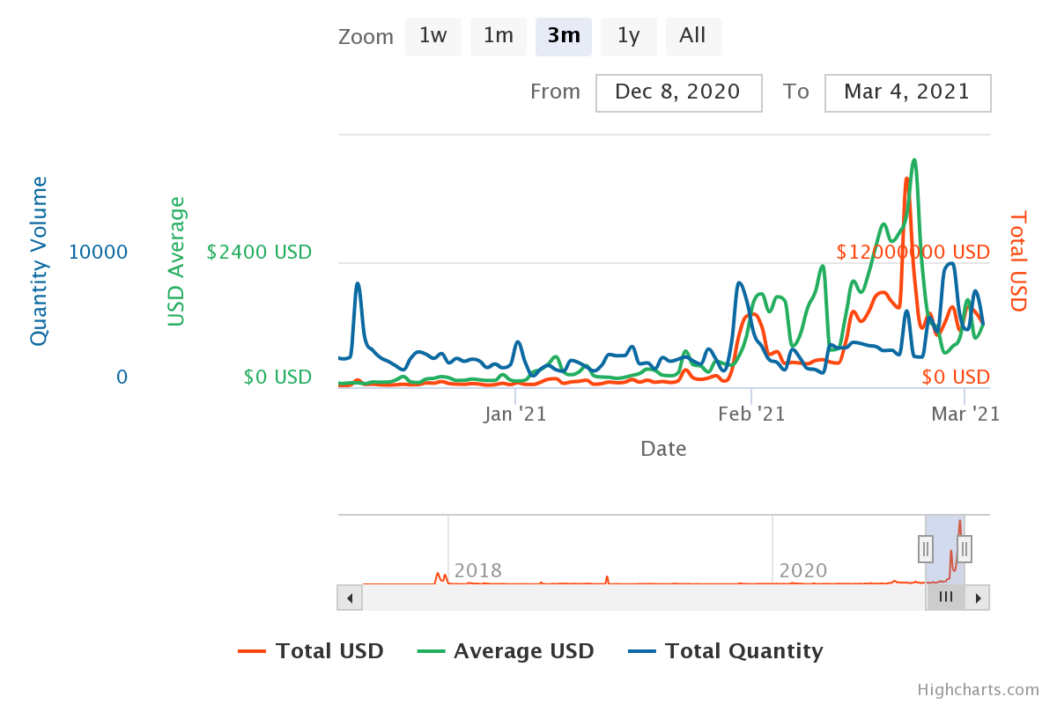Select the 1y zoom range
The image size is (1057, 704).
(x=628, y=36)
